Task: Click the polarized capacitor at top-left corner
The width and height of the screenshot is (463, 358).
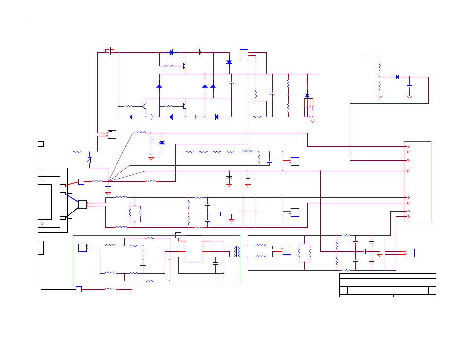Action: pos(110,51)
